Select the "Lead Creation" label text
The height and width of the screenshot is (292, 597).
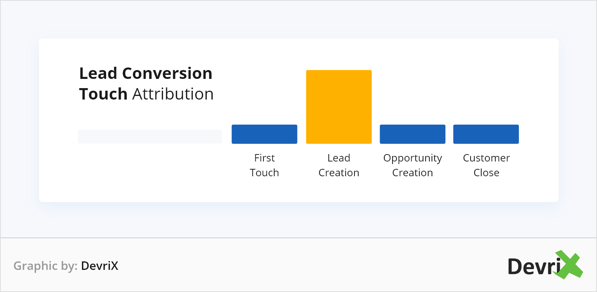(x=339, y=165)
